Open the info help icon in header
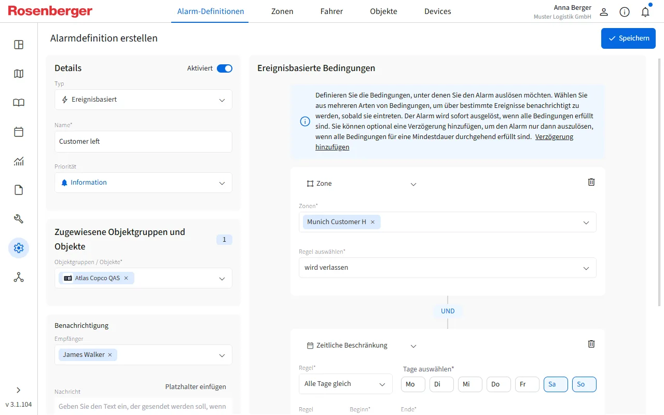Viewport: 664px width, 415px height. 625,12
